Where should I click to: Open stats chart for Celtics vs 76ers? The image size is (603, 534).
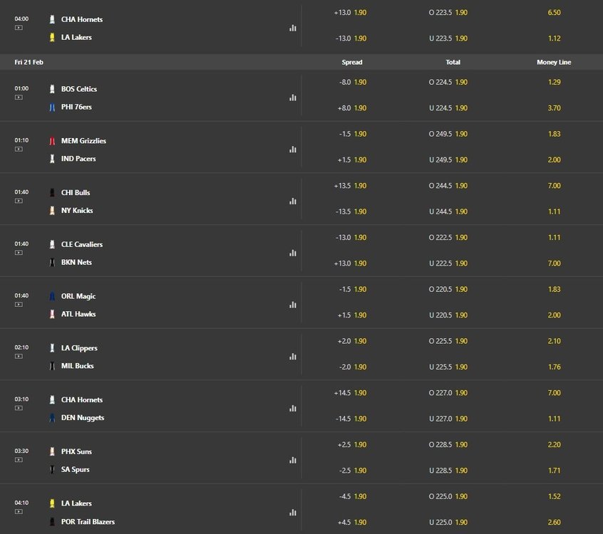pos(293,98)
